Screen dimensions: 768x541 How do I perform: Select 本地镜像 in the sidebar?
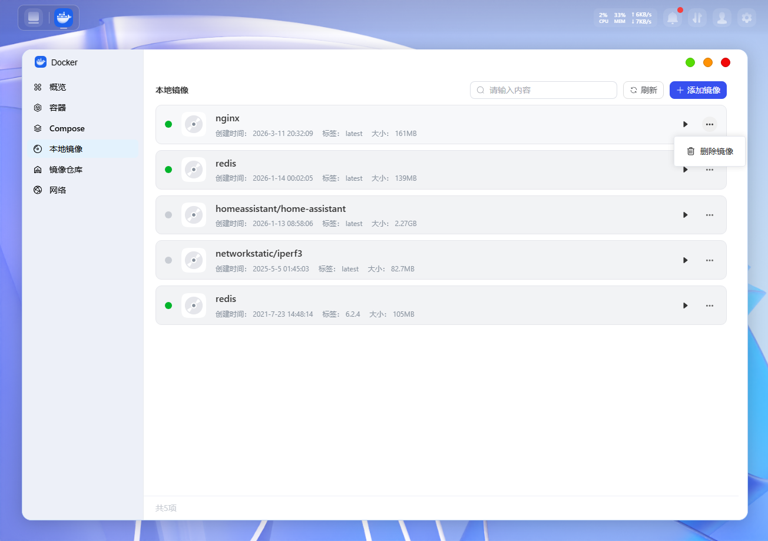point(84,149)
